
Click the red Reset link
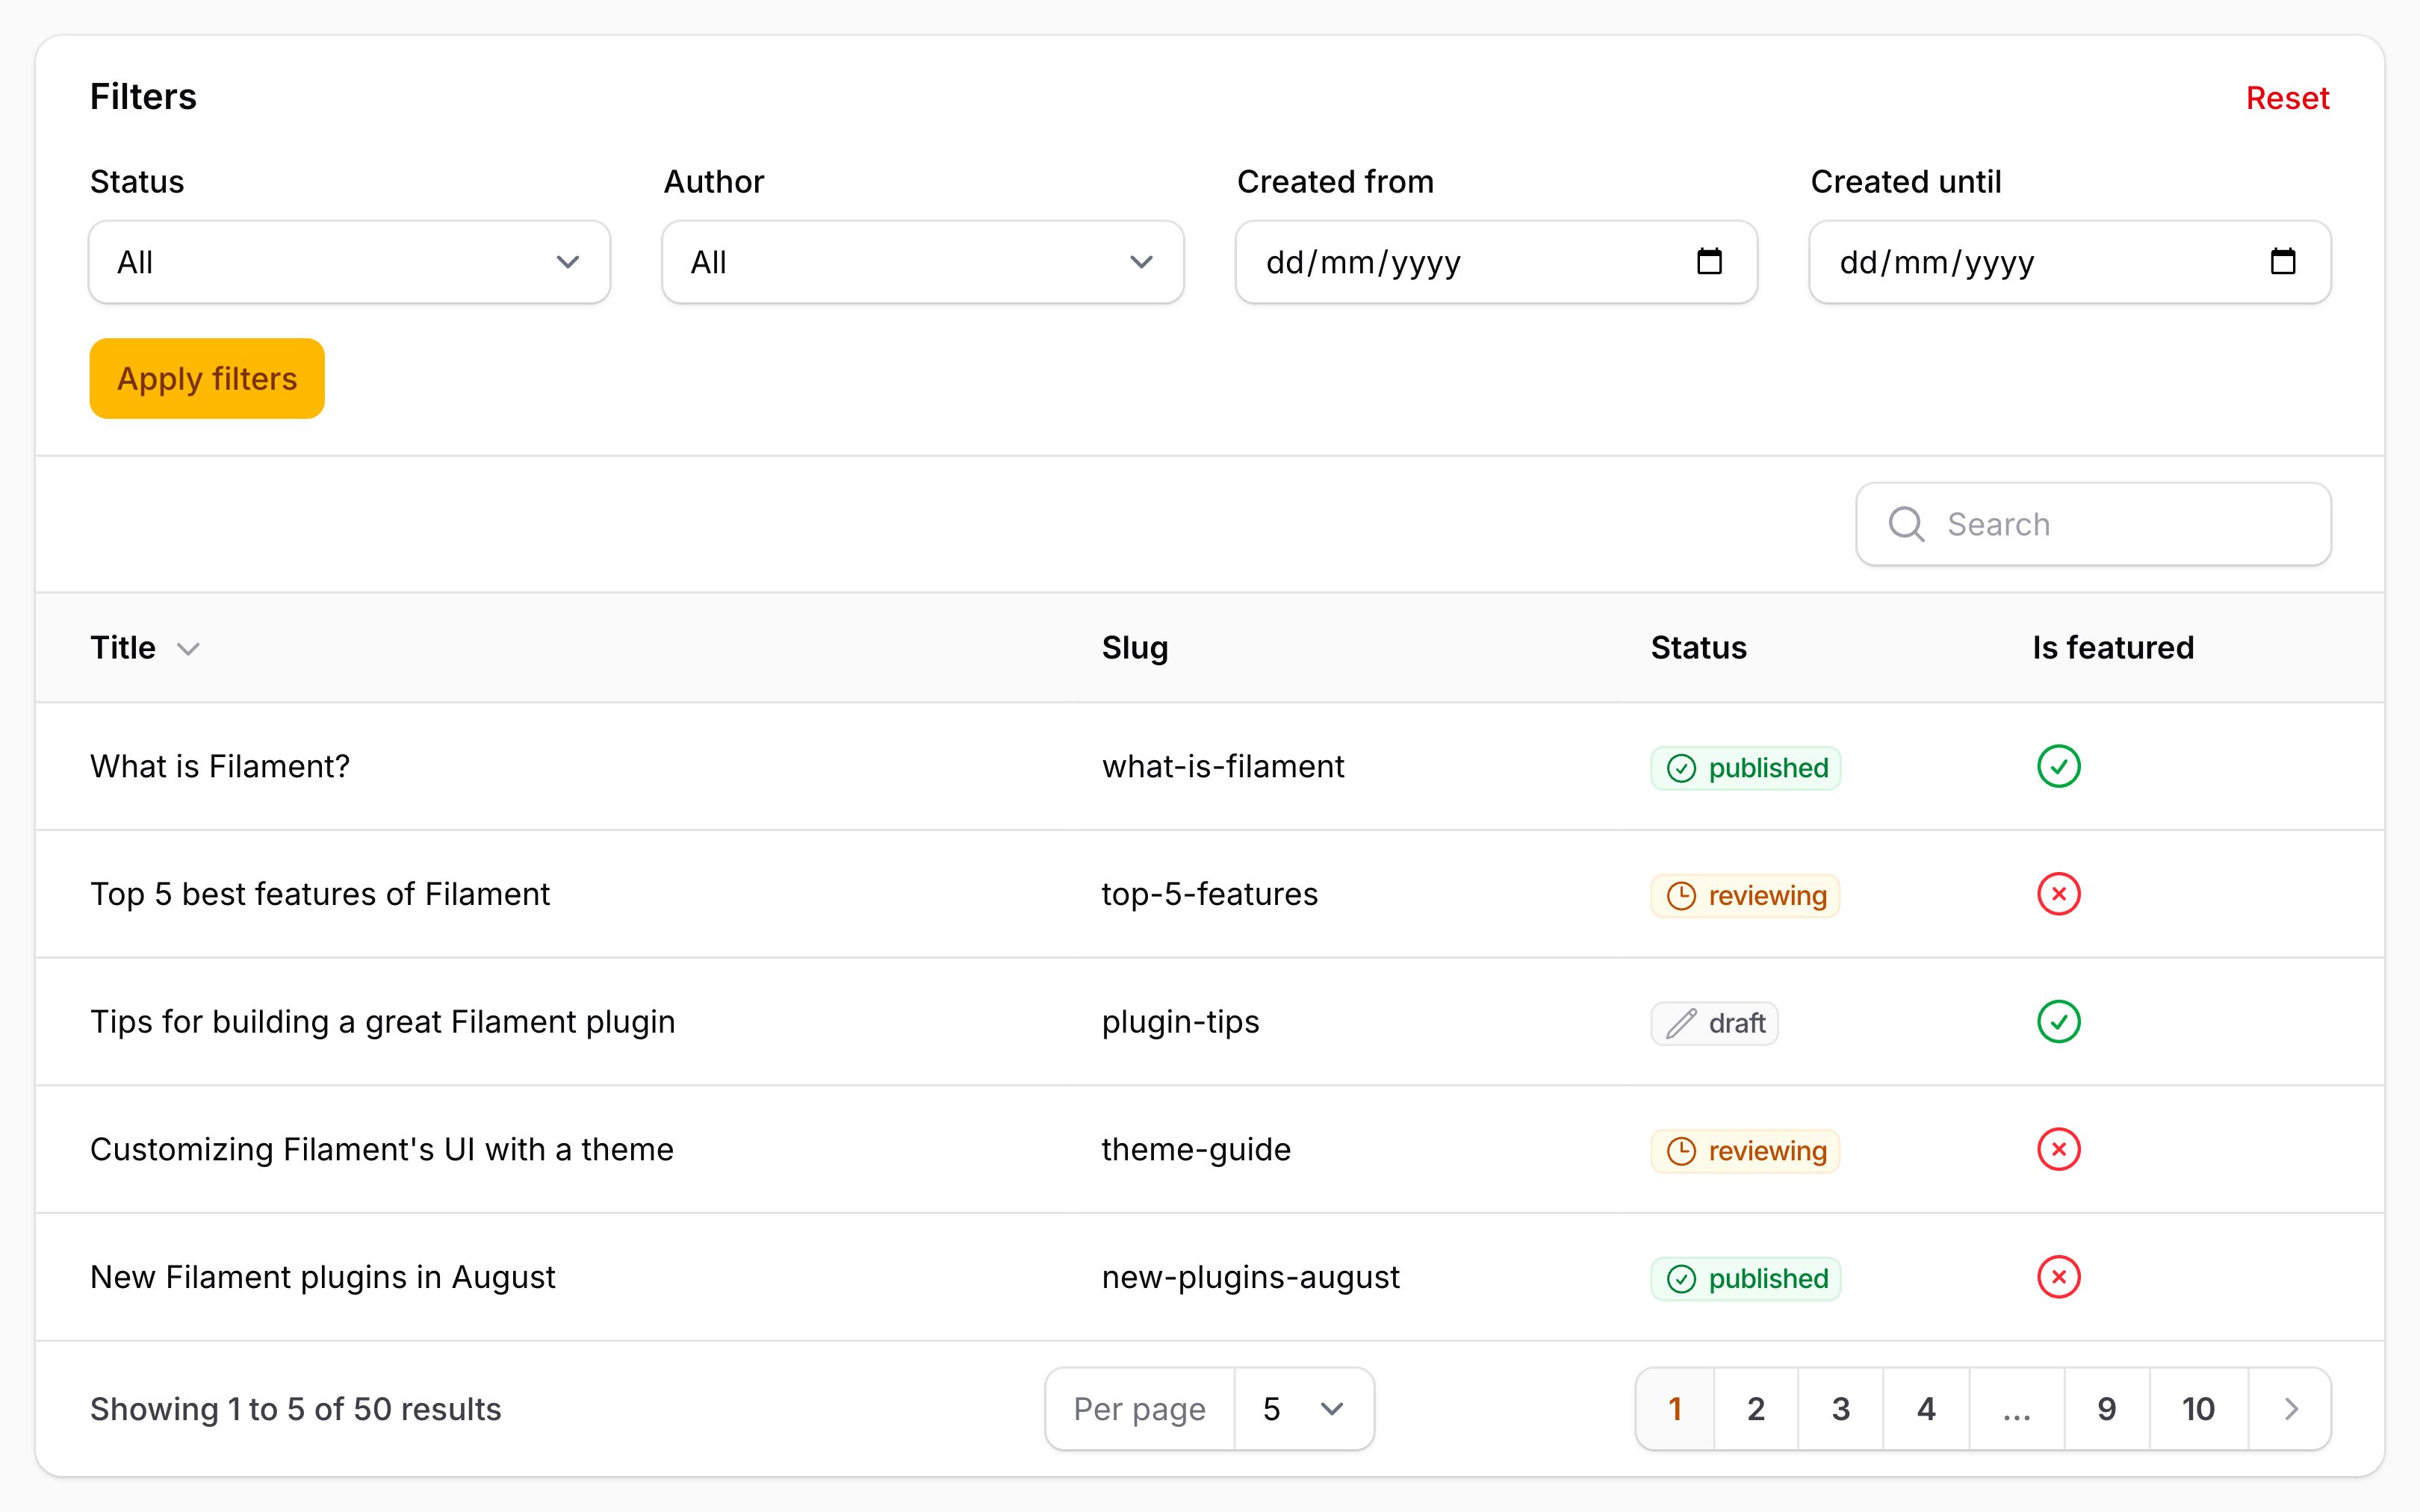(2287, 98)
